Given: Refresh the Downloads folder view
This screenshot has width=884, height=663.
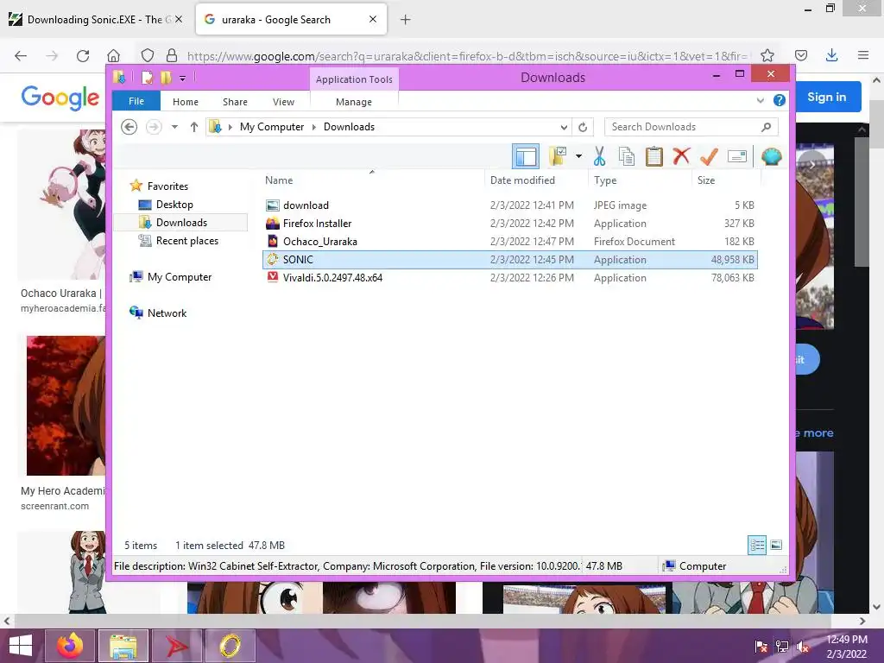Looking at the screenshot, I should tap(583, 128).
